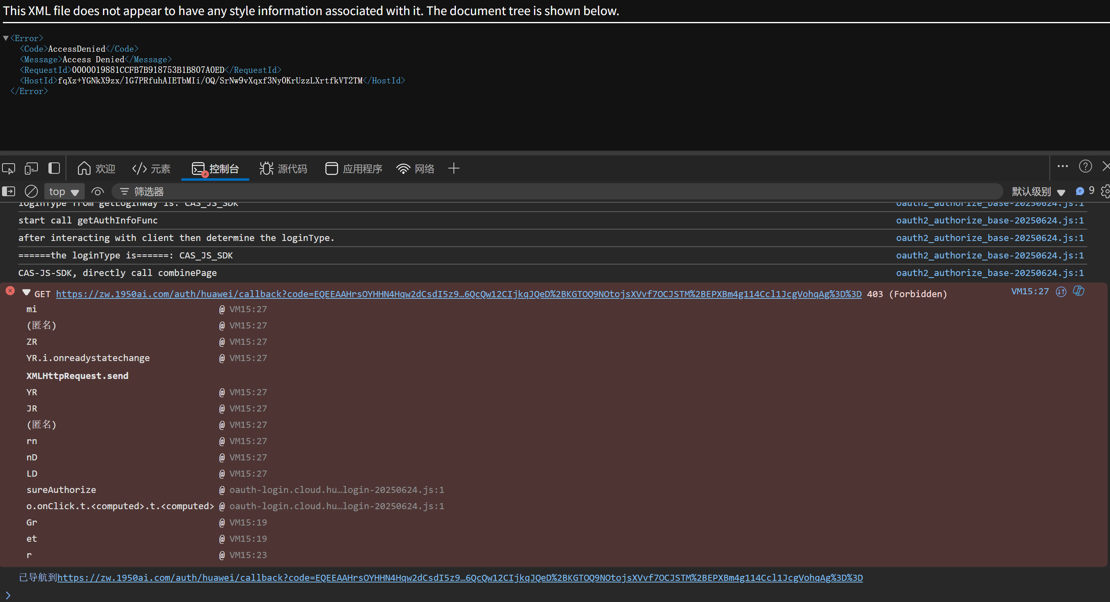This screenshot has height=602, width=1110.
Task: Toggle device emulation icon
Action: pos(31,169)
